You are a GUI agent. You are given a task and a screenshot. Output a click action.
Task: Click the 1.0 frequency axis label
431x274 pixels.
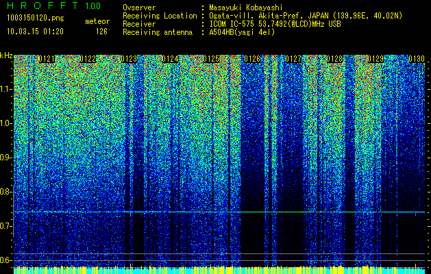click(x=5, y=124)
